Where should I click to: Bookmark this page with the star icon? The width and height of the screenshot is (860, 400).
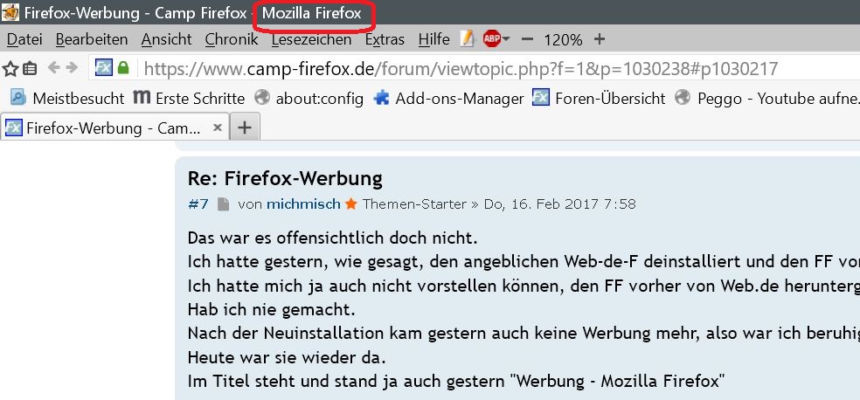click(x=11, y=68)
